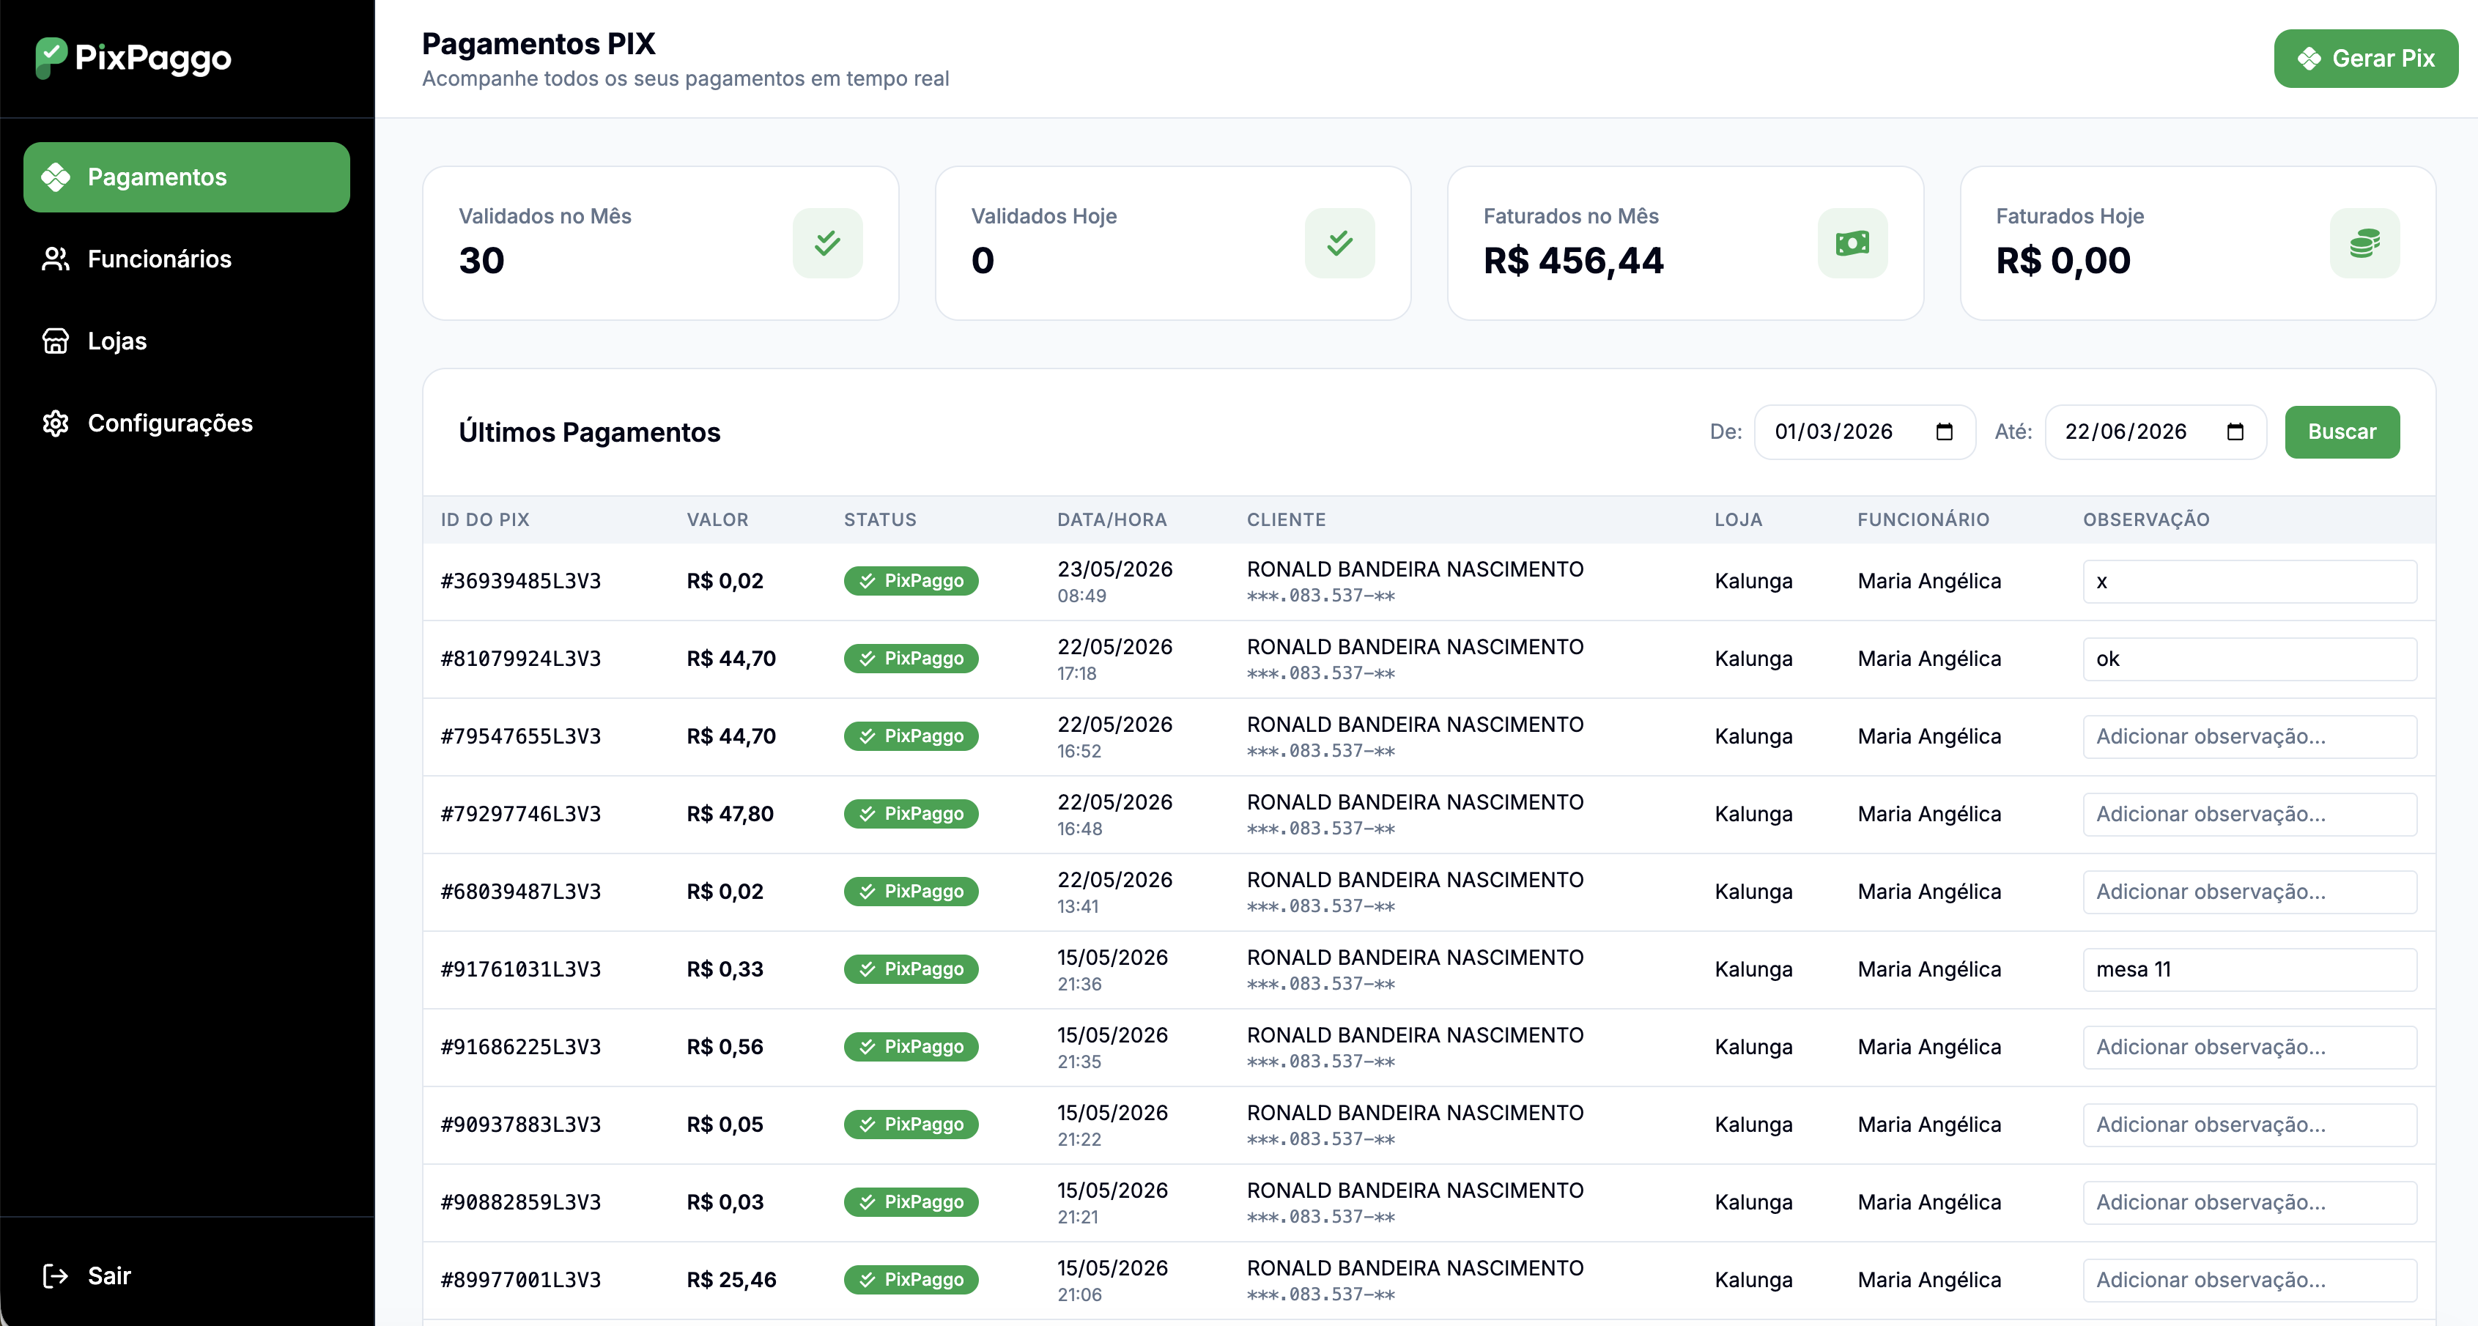Click the De date field 01/03/2026
The width and height of the screenshot is (2478, 1326).
(1864, 431)
